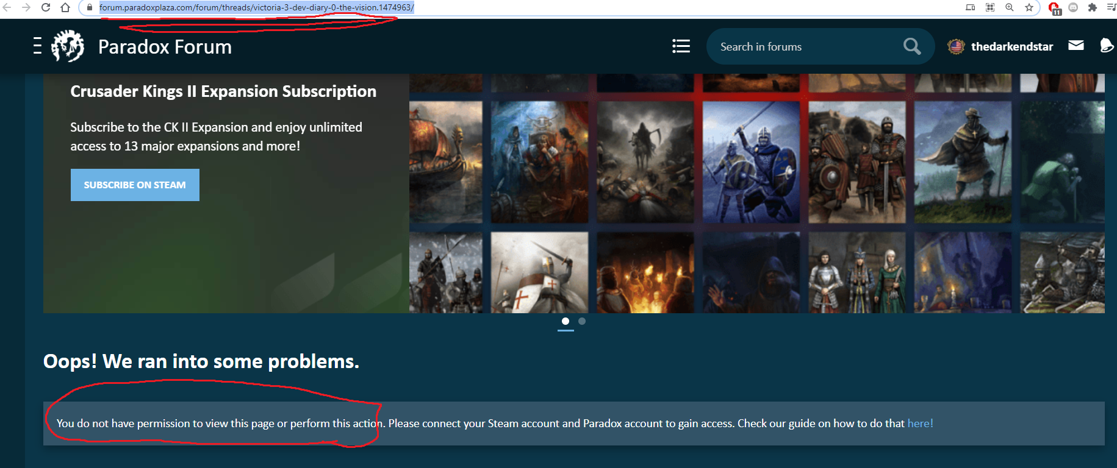Go to browser home page

65,7
